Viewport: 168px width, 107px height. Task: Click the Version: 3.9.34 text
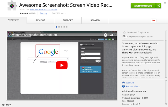[129, 95]
